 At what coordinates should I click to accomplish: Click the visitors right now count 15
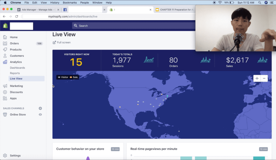(x=76, y=62)
